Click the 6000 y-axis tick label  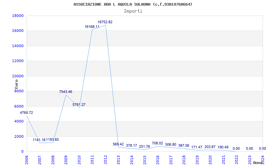19,106
